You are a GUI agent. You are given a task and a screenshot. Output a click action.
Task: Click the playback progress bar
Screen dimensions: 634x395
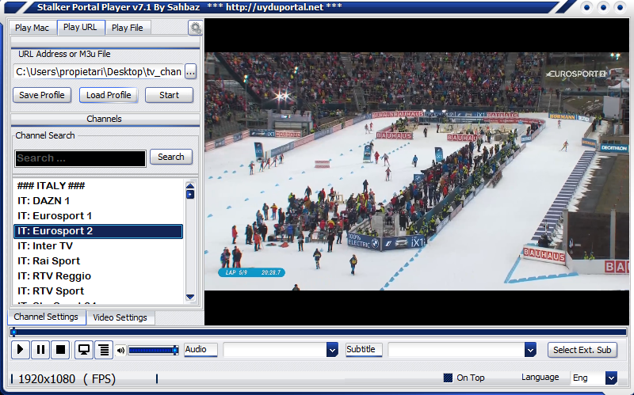point(318,332)
